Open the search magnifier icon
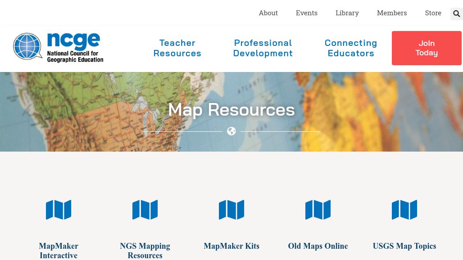Viewport: 463px width, 260px height. click(457, 13)
